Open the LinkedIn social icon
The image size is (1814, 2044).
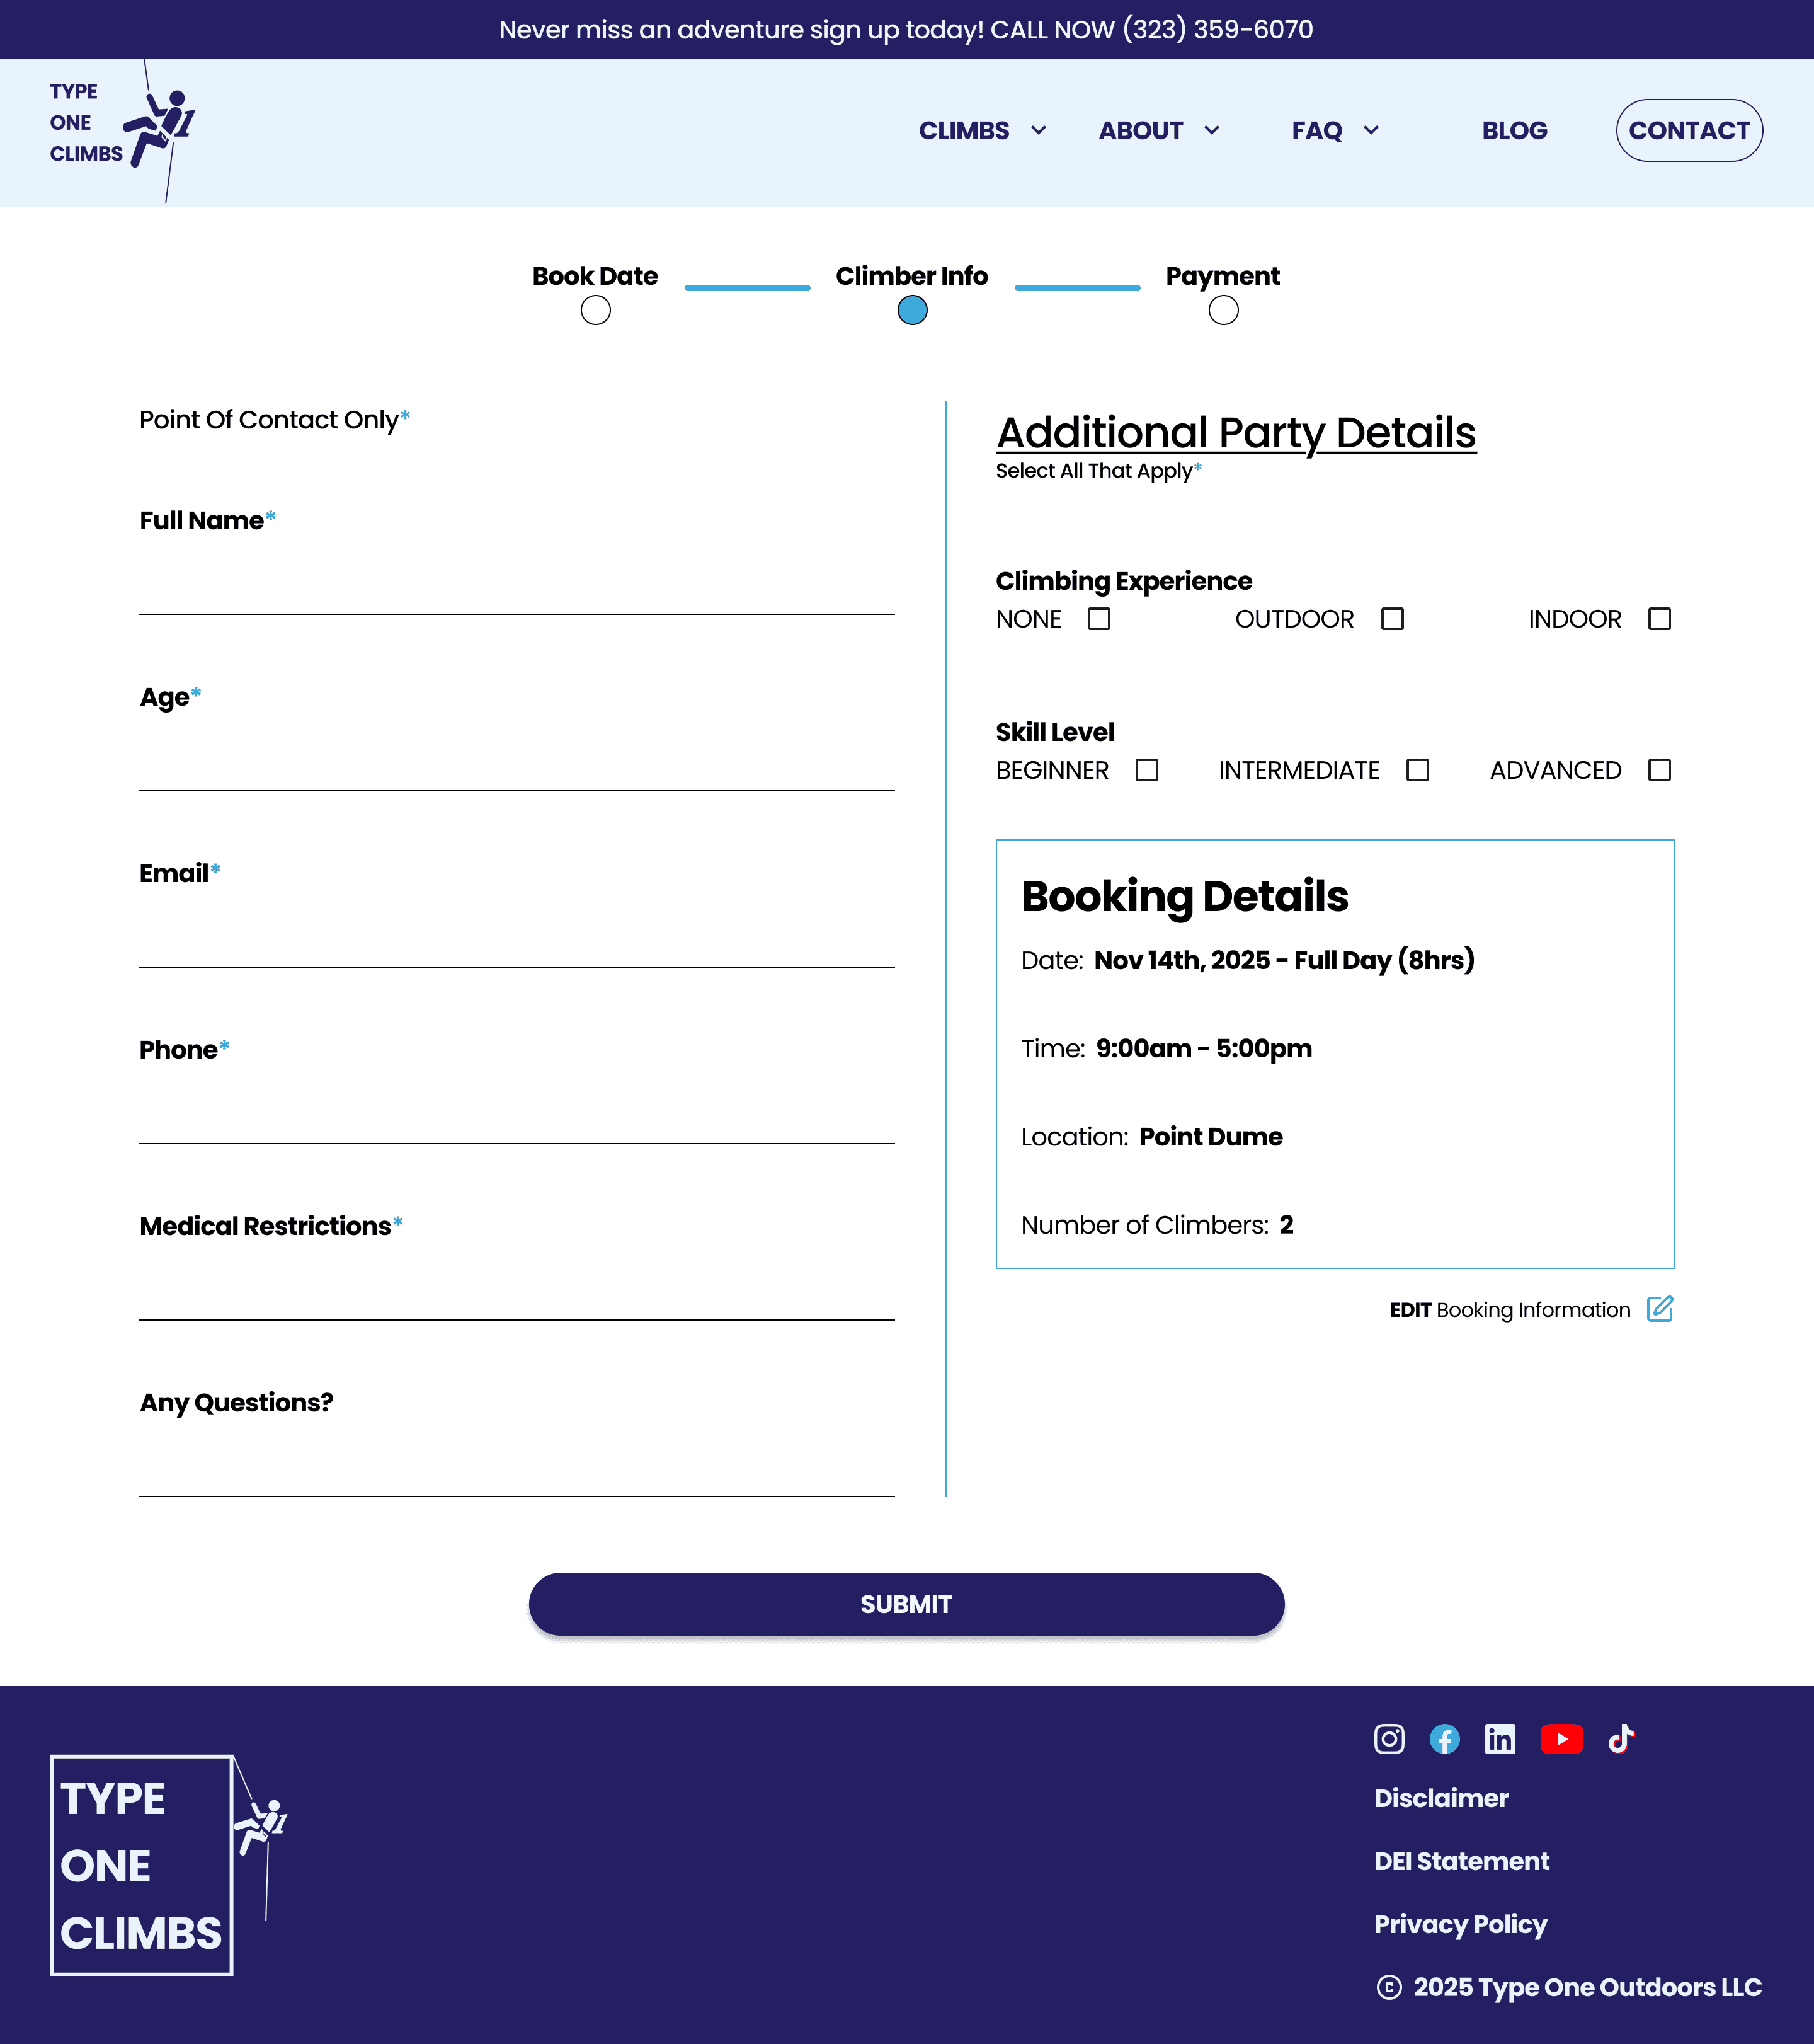coord(1499,1739)
